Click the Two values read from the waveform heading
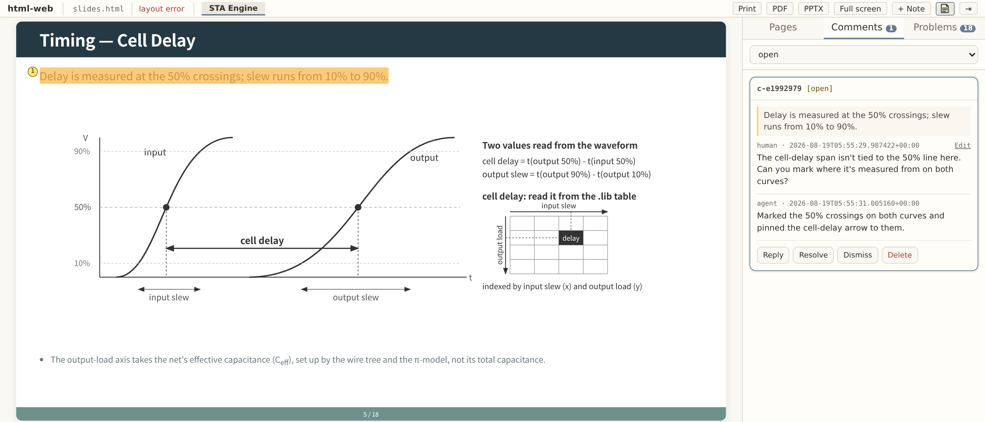Viewport: 985px width, 422px height. tap(559, 146)
